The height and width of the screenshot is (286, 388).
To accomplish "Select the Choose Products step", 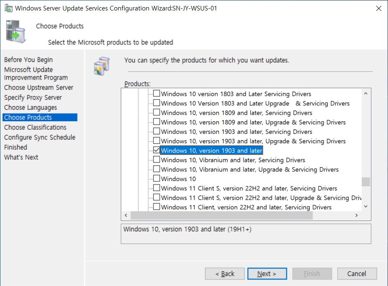I will (x=40, y=117).
